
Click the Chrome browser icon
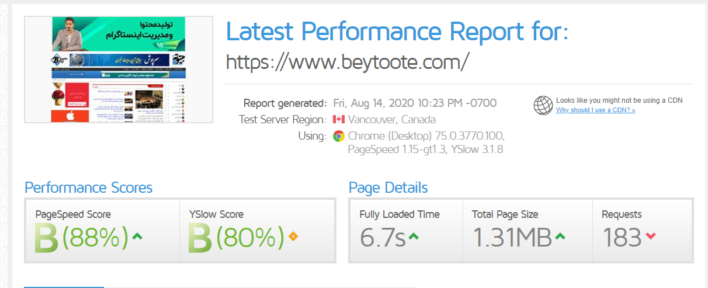coord(338,136)
